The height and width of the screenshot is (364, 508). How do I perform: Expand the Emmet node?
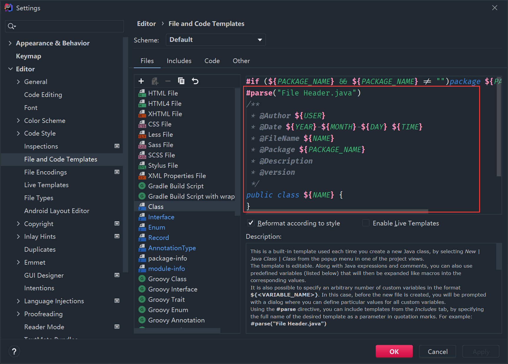18,262
